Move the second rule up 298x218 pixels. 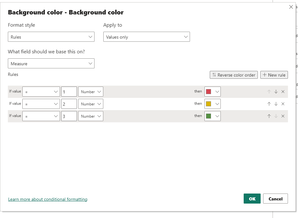click(x=269, y=104)
